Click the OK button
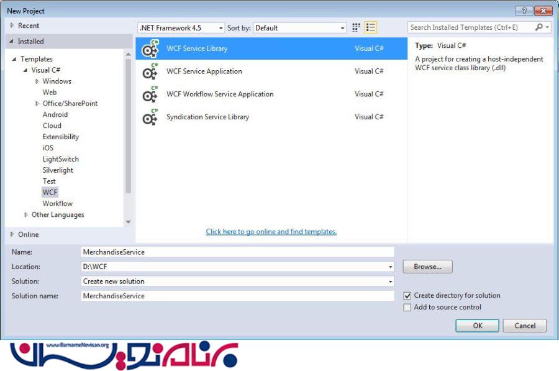 tap(477, 326)
